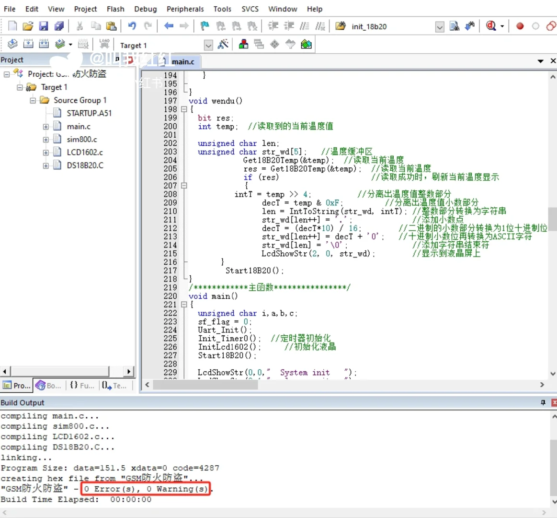Collapse the code fold at line 207
Image resolution: width=557 pixels, height=518 pixels.
[184, 186]
